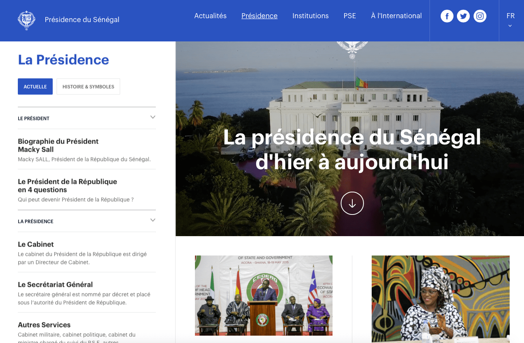Click the photo of woman in patterned headwrap
This screenshot has height=343, width=524.
pyautogui.click(x=440, y=299)
